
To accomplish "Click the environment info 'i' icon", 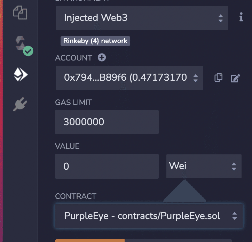I will pos(241,17).
